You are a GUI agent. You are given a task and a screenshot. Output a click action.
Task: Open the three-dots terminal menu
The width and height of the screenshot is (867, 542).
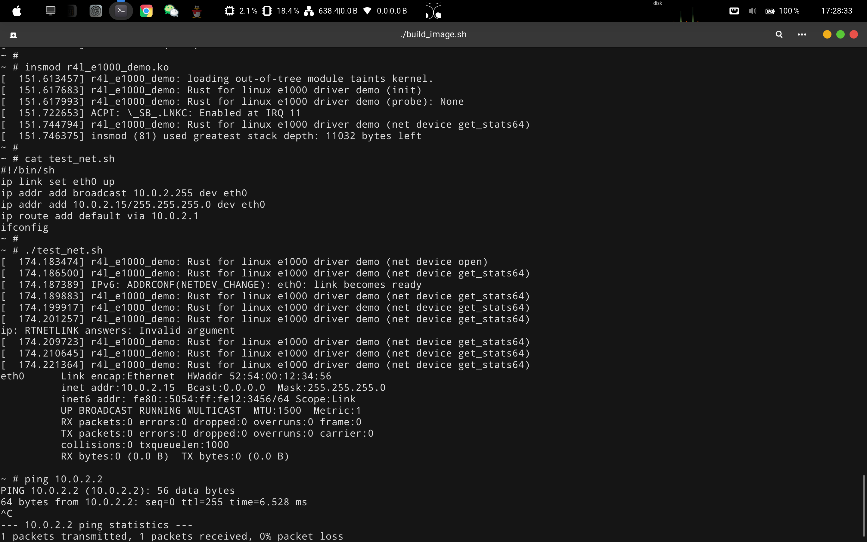[802, 34]
